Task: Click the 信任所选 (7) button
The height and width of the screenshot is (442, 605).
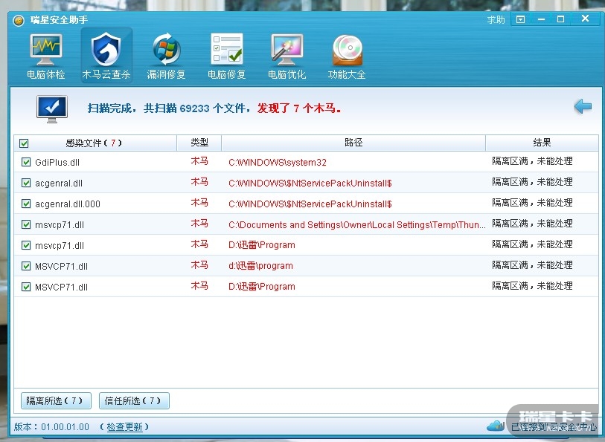Action: pyautogui.click(x=134, y=401)
